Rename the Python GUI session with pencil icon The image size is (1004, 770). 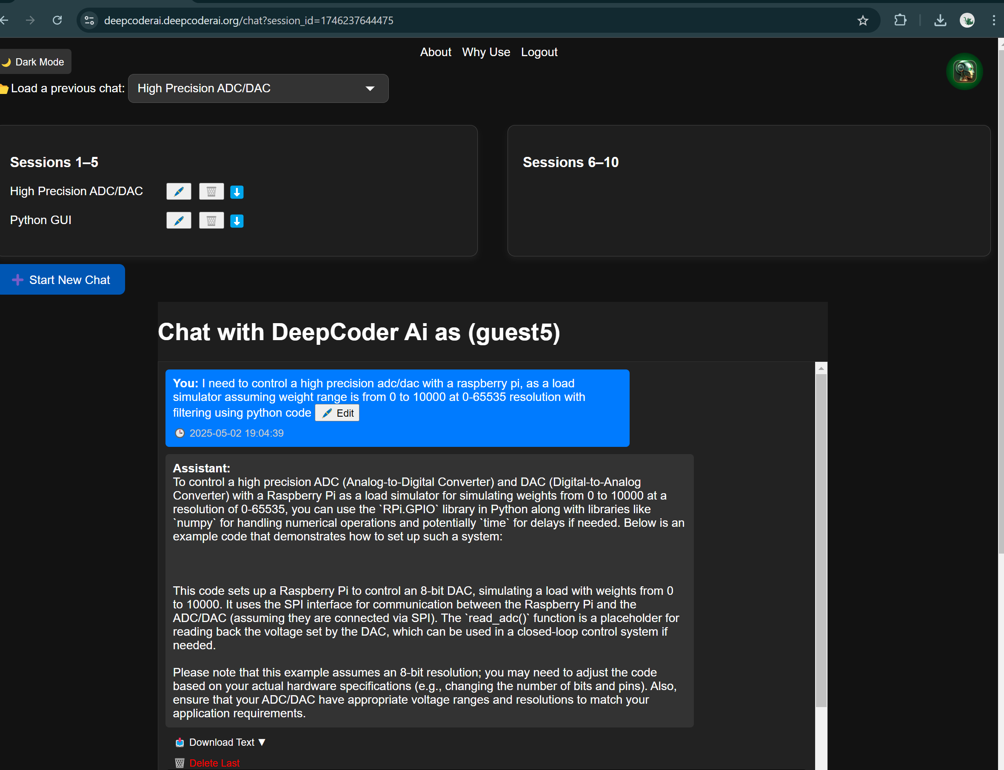(178, 221)
